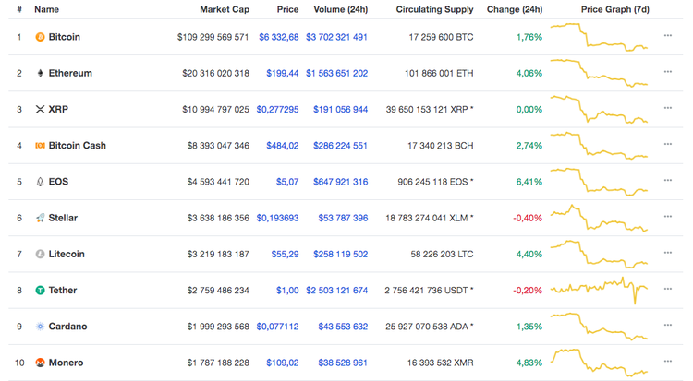Click Ethereum price $199,44

click(283, 73)
